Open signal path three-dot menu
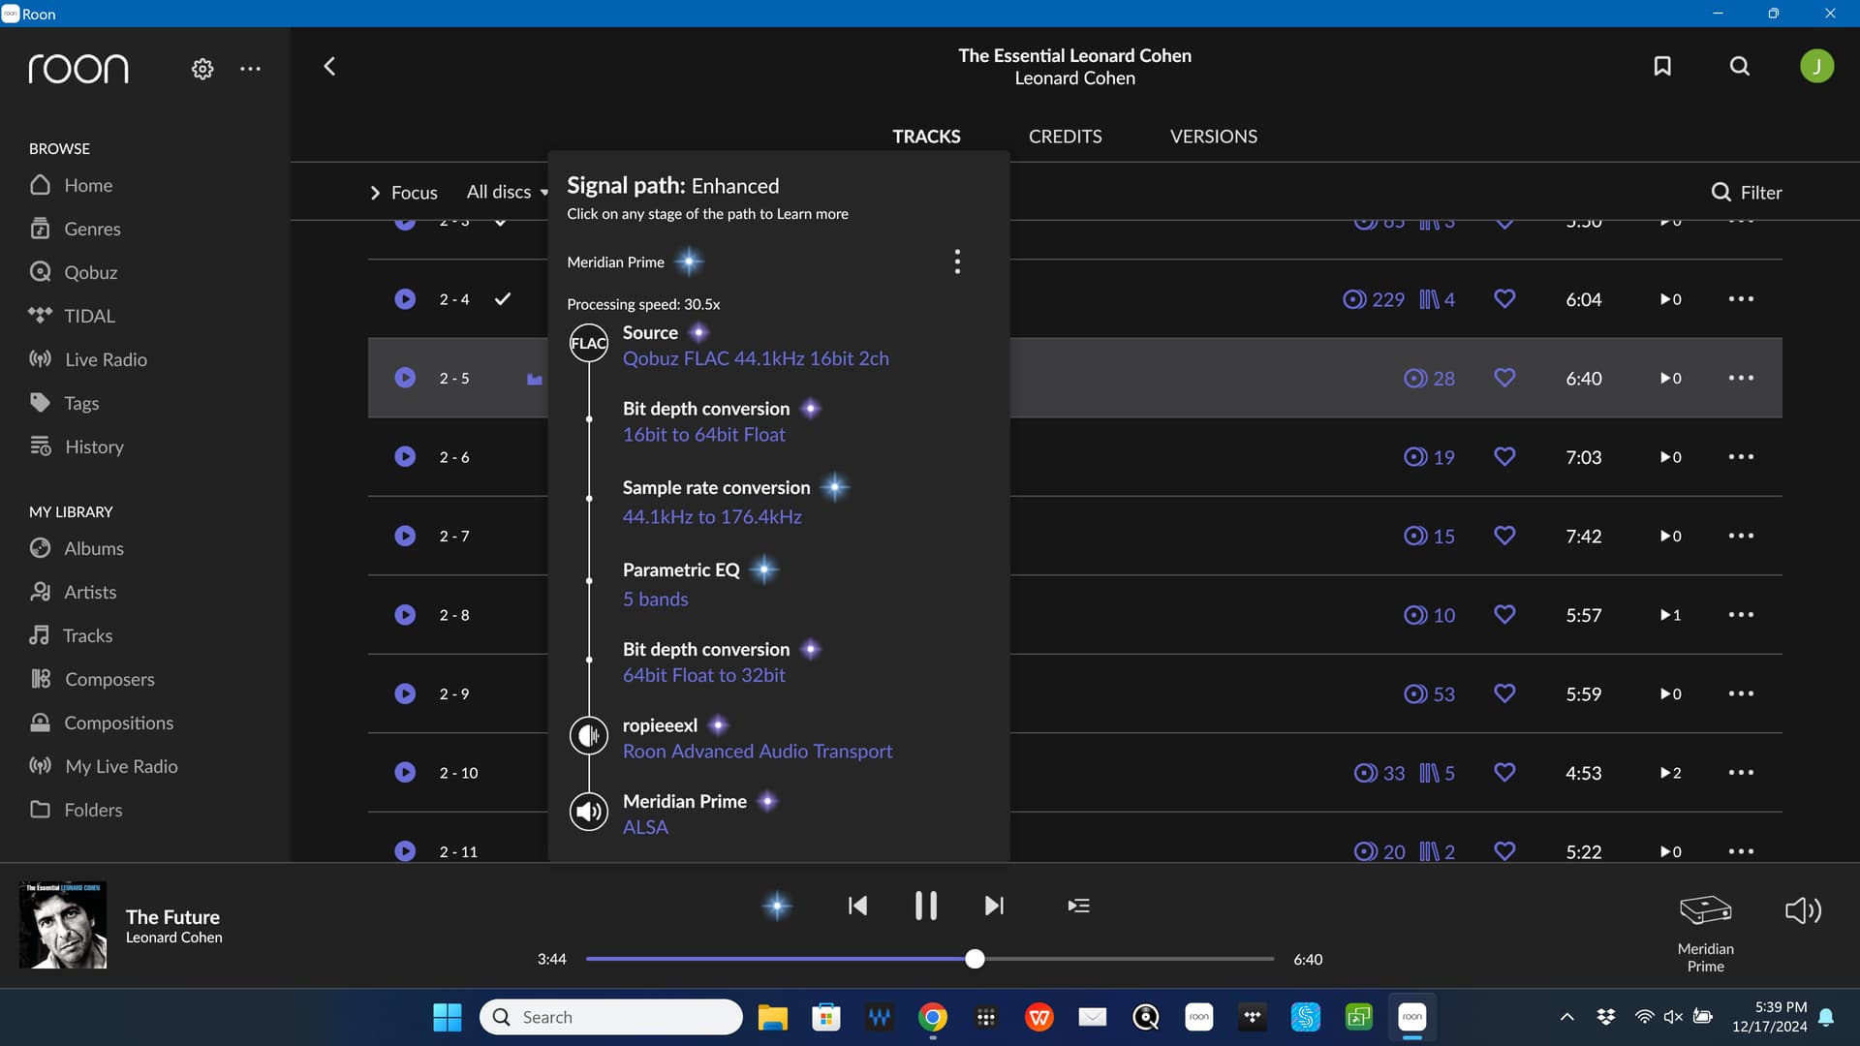Viewport: 1860px width, 1046px height. click(x=957, y=261)
